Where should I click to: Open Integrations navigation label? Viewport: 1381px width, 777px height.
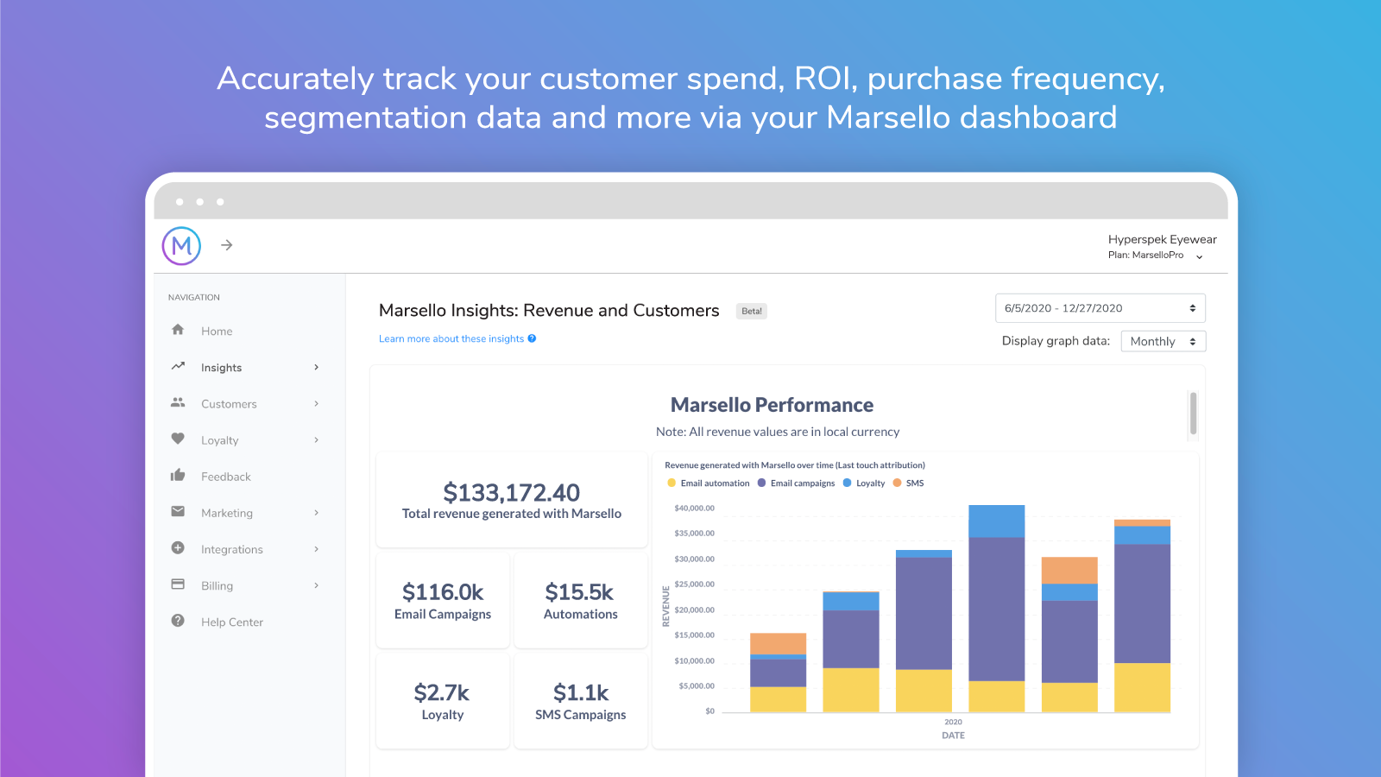tap(232, 549)
